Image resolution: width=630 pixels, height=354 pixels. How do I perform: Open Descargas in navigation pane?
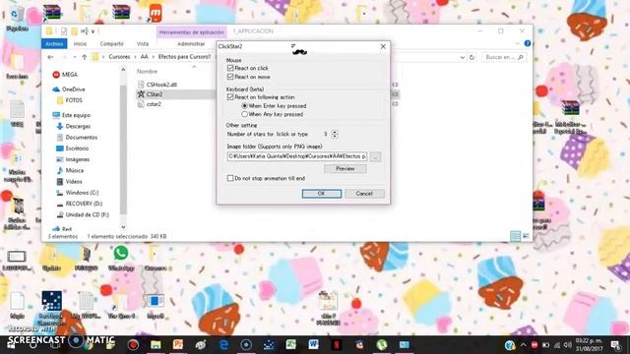point(74,127)
